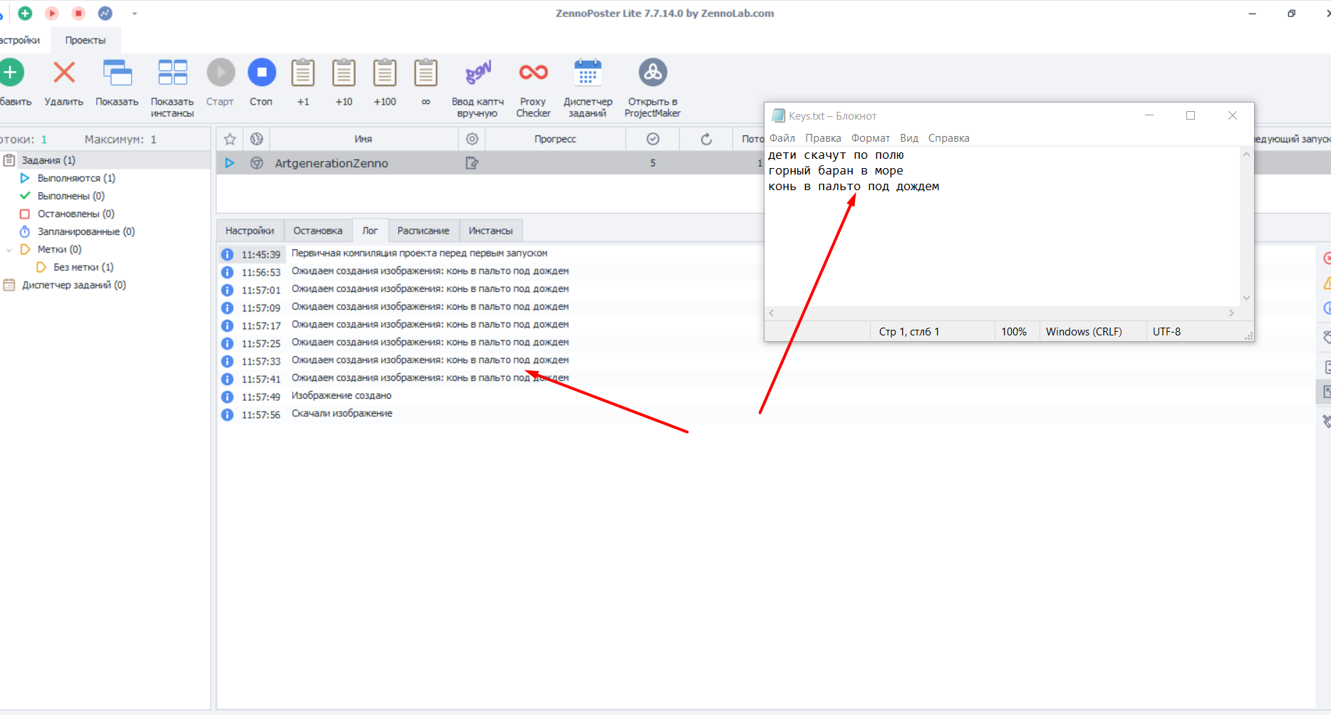Delete project with the Удалить button
Viewport: 1331px width, 715px height.
pyautogui.click(x=64, y=84)
